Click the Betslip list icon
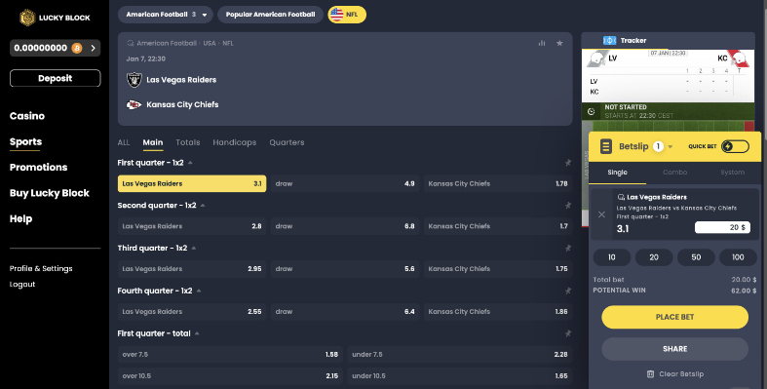767x389 pixels. pyautogui.click(x=606, y=146)
